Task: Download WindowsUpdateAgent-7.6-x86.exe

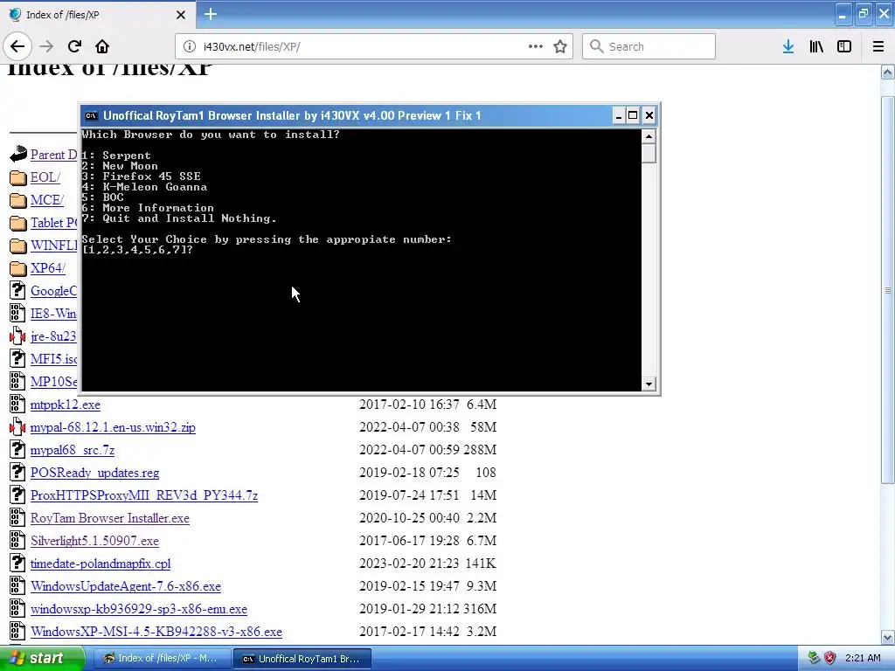Action: coord(126,586)
